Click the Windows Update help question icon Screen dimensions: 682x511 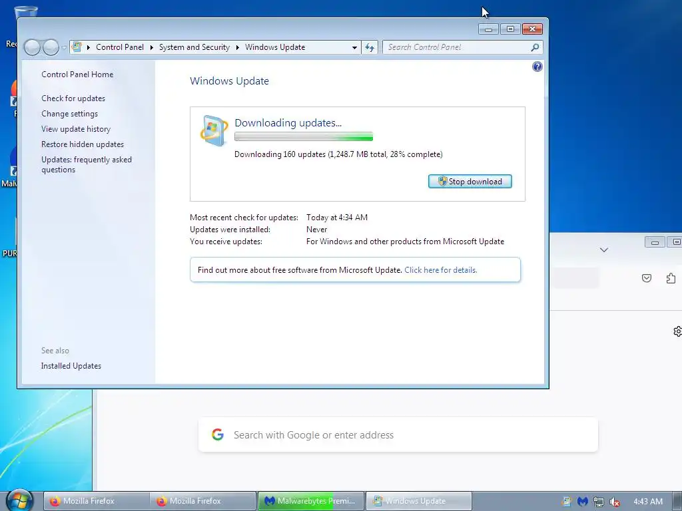click(x=537, y=67)
